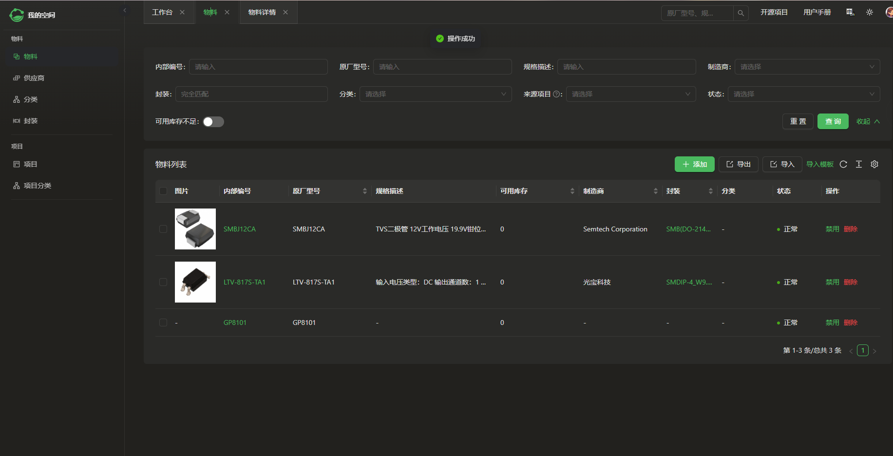Check the select-all header checkbox
Screen dimensions: 893x456
163,191
